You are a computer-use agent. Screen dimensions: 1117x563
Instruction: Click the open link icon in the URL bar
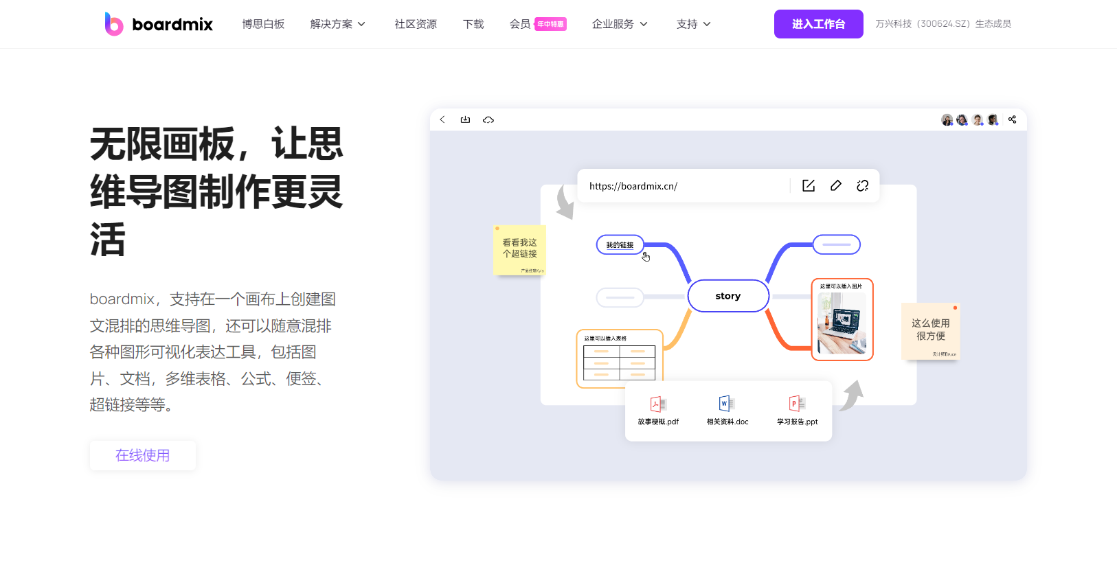809,185
